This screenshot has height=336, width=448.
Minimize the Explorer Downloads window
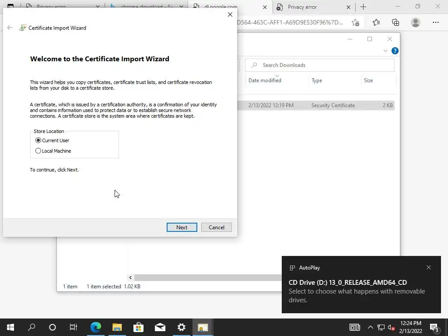(x=350, y=39)
